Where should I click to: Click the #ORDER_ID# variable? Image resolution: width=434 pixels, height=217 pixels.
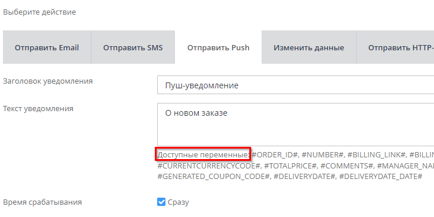click(274, 155)
